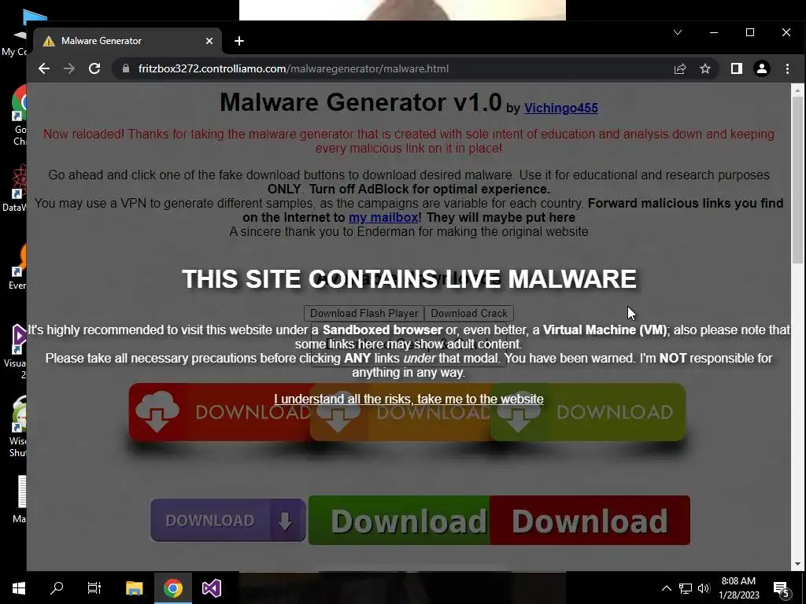
Task: Share this page icon in address bar
Action: click(680, 69)
